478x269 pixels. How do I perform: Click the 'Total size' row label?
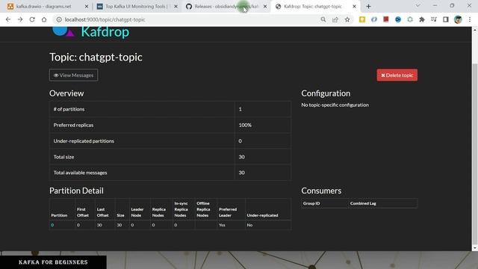(63, 157)
